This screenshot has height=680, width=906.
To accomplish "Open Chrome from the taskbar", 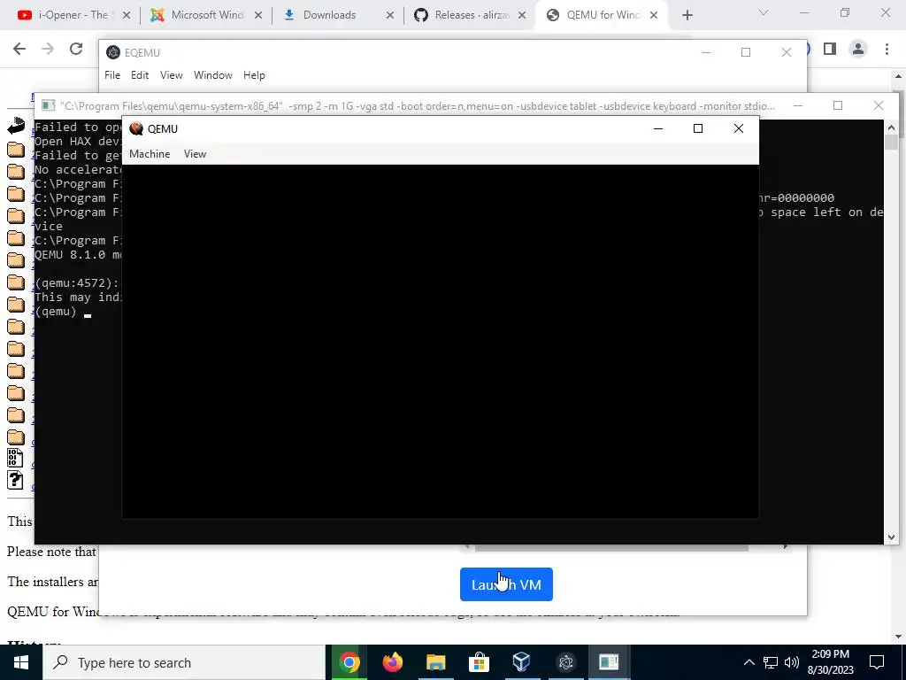I will pyautogui.click(x=349, y=662).
